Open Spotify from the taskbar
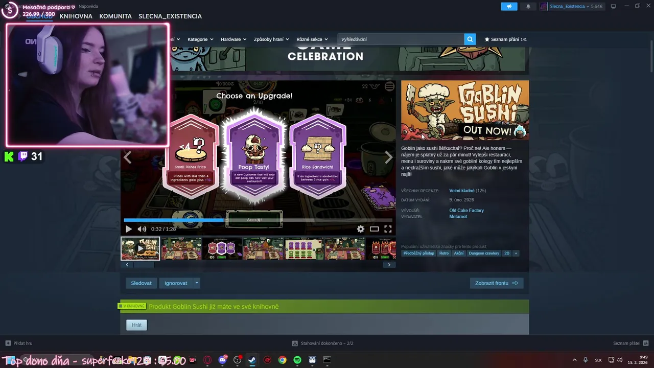 pyautogui.click(x=297, y=360)
